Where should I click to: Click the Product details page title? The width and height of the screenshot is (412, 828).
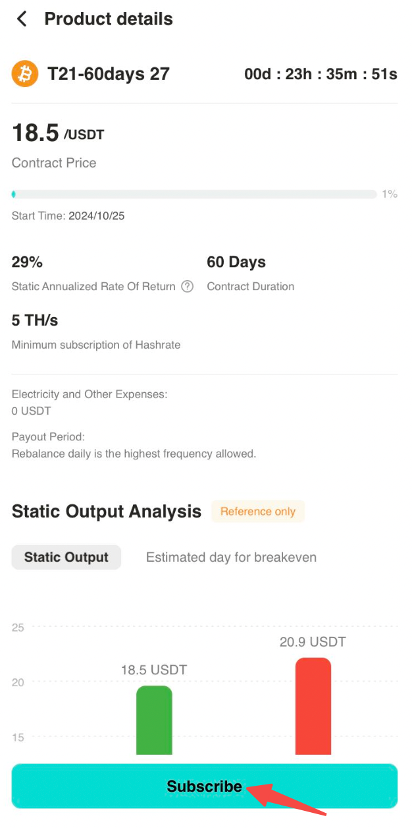coord(109,19)
